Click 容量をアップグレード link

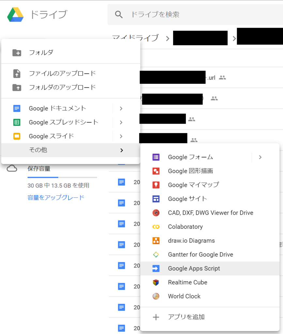(x=56, y=197)
